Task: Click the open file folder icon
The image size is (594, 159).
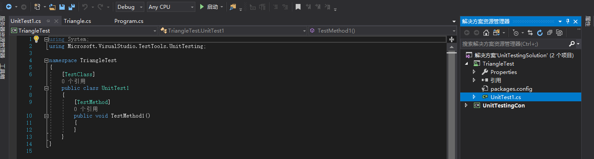Action: (x=52, y=7)
